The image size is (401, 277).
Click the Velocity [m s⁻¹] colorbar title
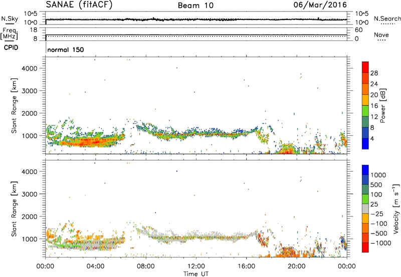(x=396, y=208)
